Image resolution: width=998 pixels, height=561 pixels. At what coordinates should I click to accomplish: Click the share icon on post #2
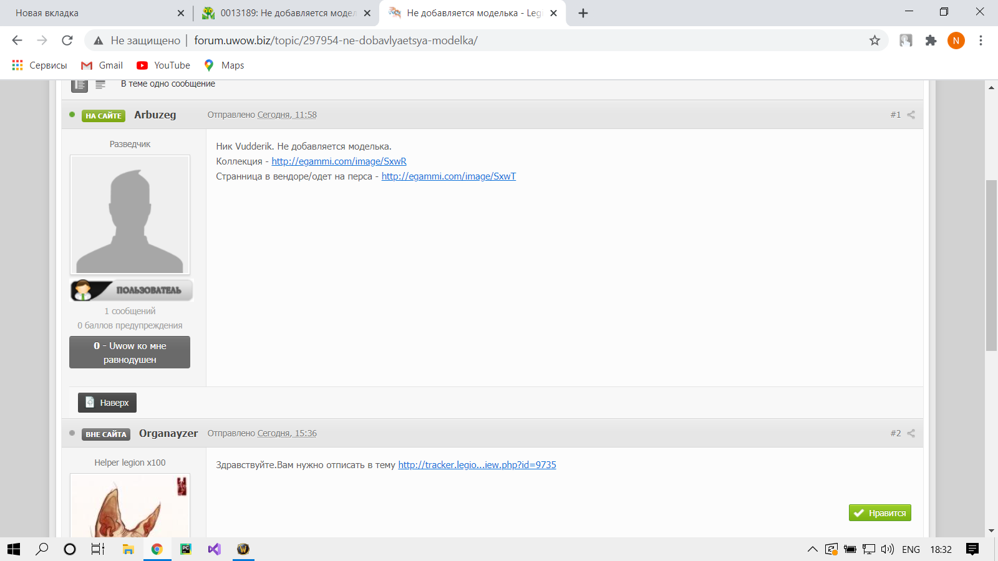click(911, 433)
